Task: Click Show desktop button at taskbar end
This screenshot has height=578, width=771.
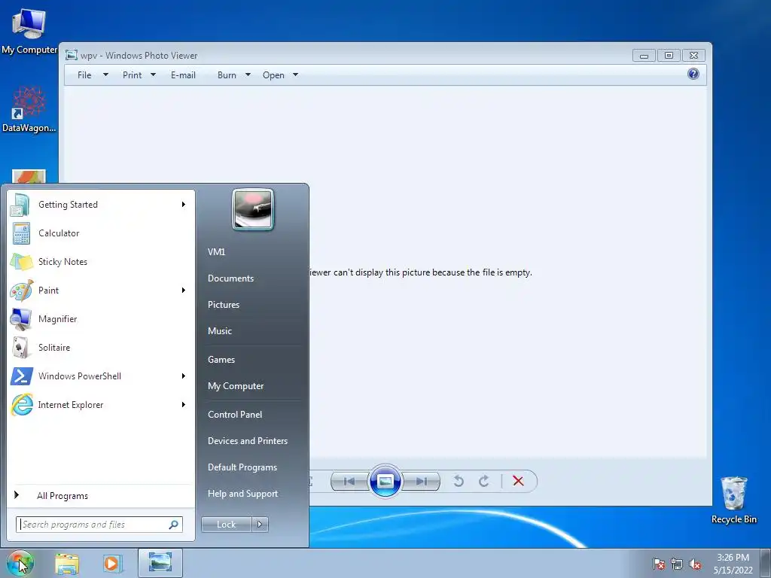Action: (766, 563)
